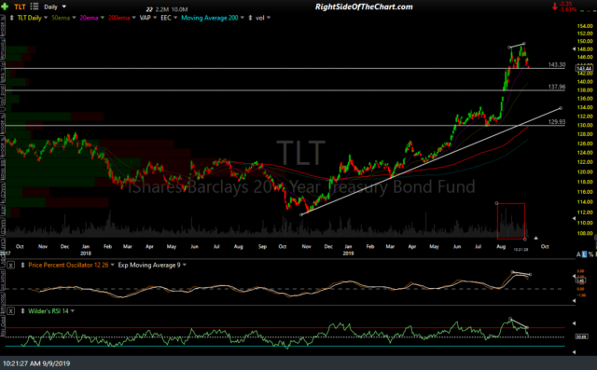Click the RSI pane bottom scale arrow
Image resolution: width=597 pixels, height=370 pixels.
coord(575,352)
